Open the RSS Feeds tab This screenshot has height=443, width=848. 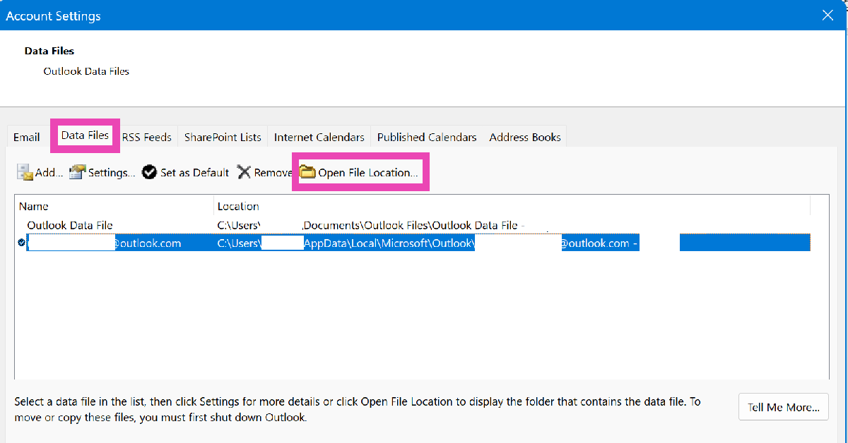(x=147, y=137)
